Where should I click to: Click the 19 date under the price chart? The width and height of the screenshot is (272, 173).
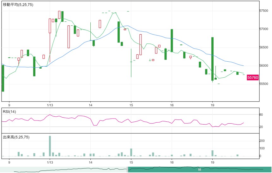212,105
